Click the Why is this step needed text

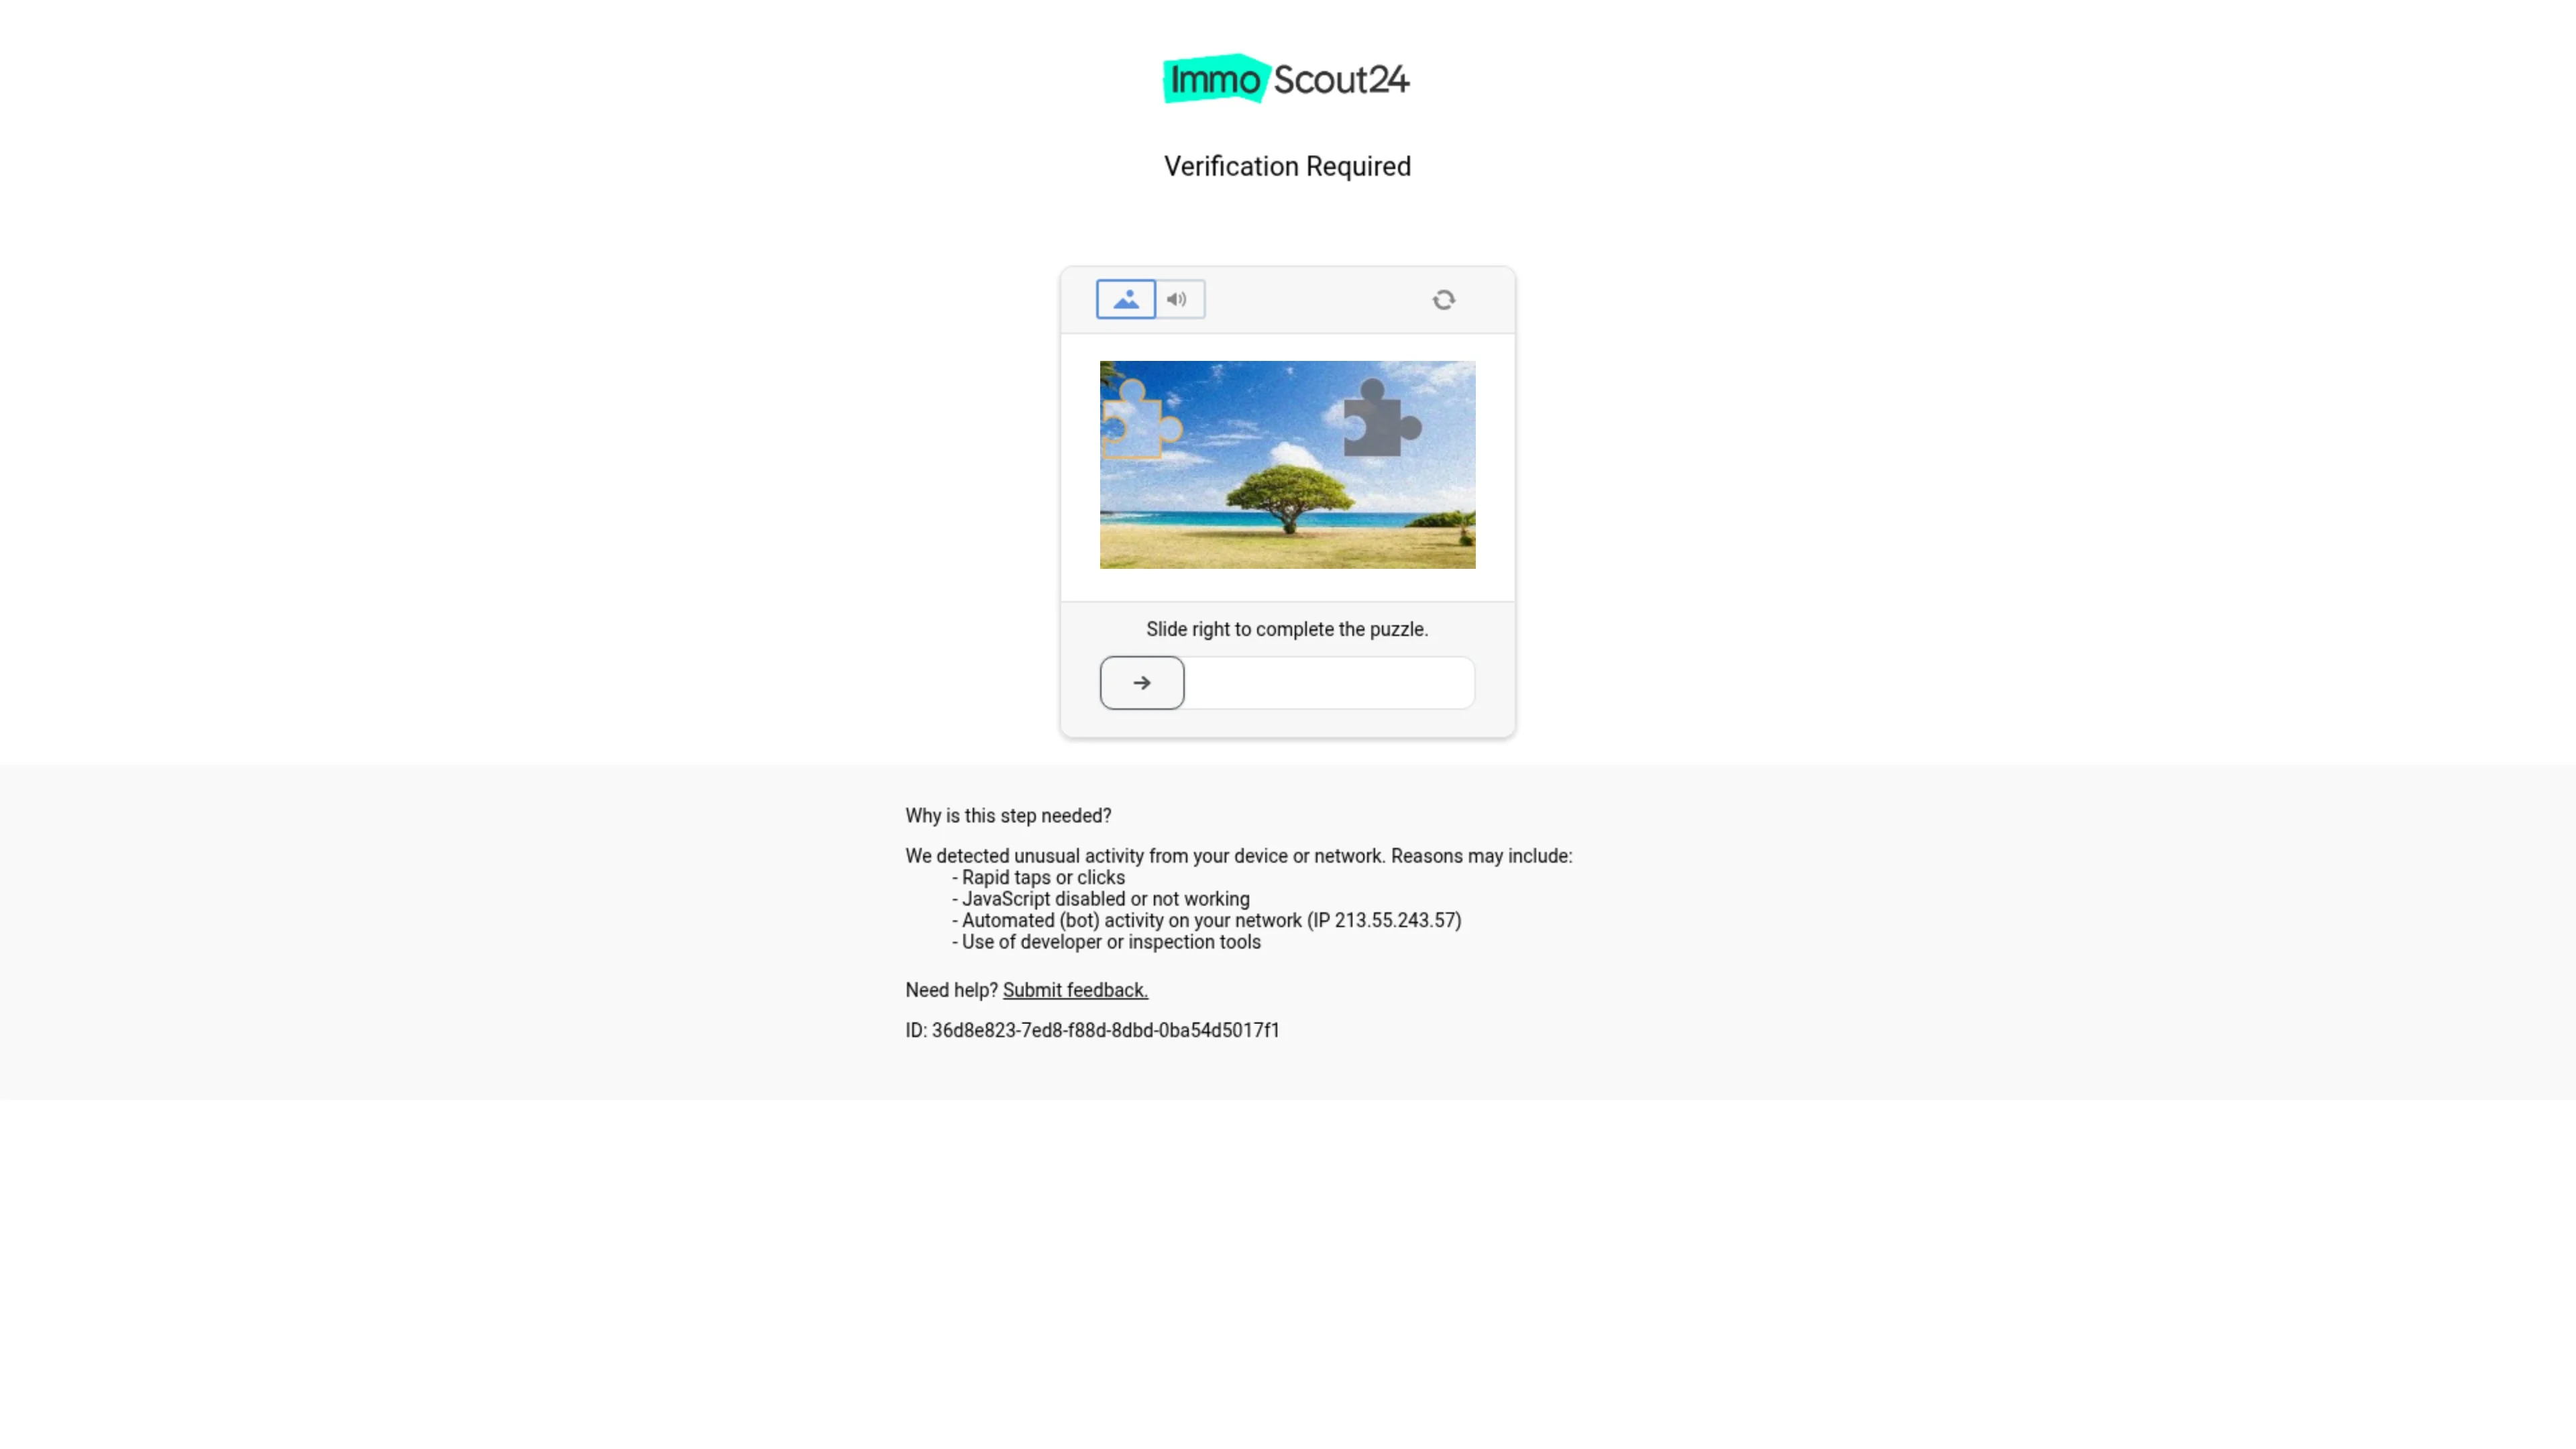coord(1008,816)
